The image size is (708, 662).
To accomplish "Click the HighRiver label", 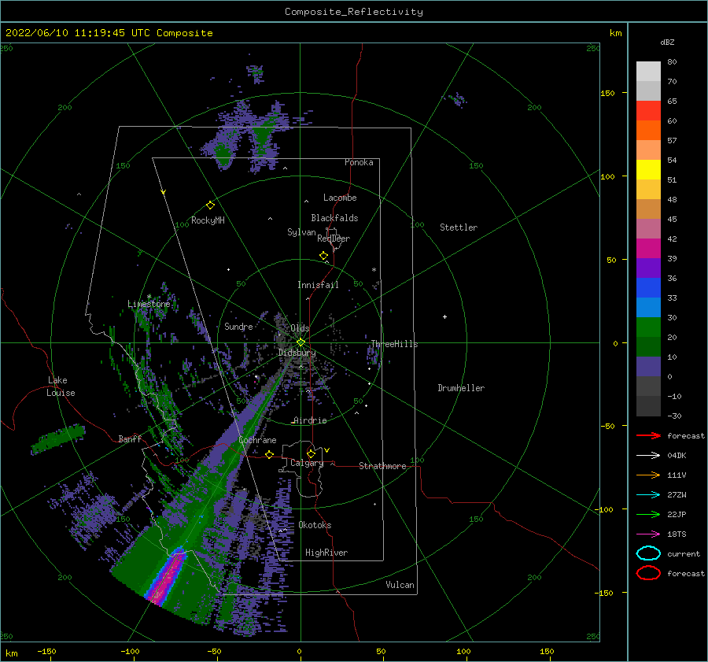I will click(x=326, y=553).
